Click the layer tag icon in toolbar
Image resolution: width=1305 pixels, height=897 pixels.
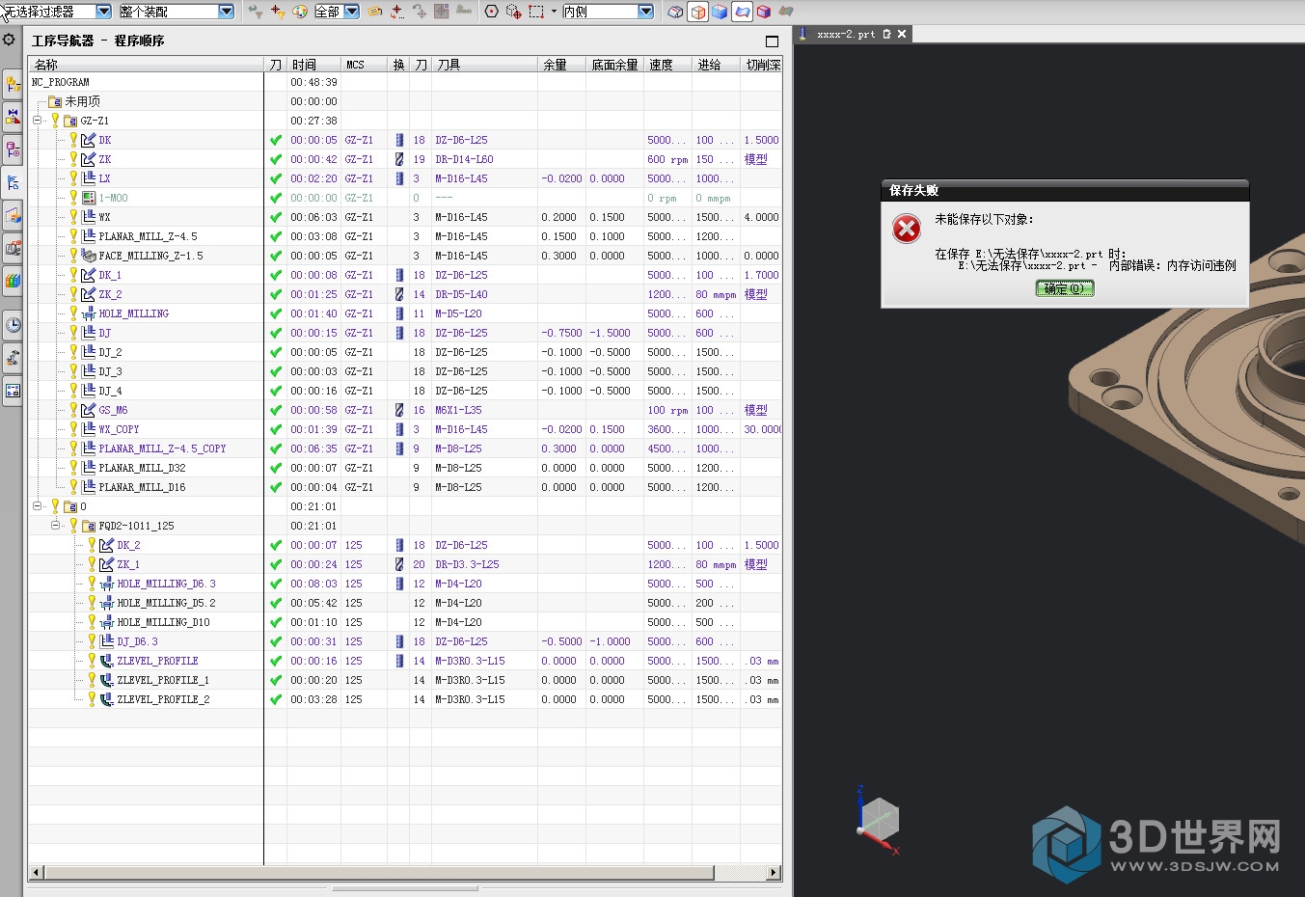(374, 12)
